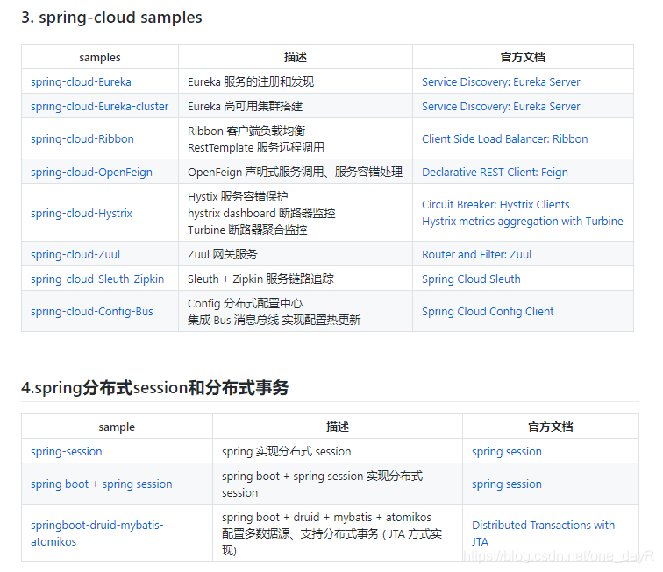The height and width of the screenshot is (572, 663).
Task: Open Service Discovery doc in Eureka-cluster row
Action: pos(501,107)
